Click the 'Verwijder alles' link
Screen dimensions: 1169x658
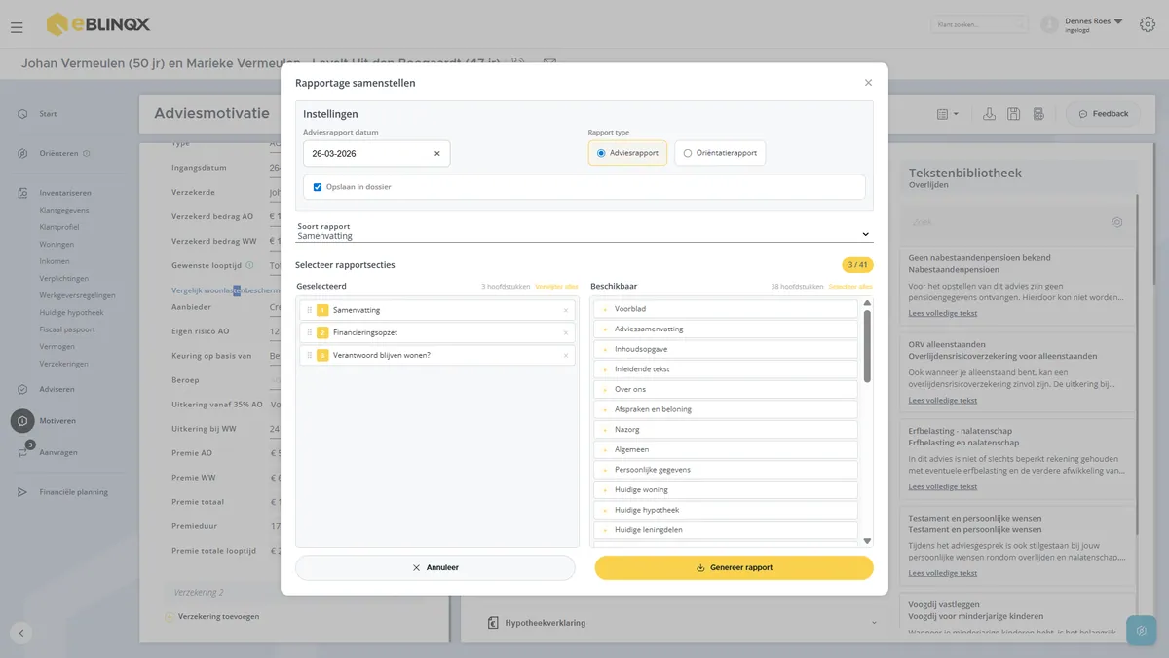(556, 287)
